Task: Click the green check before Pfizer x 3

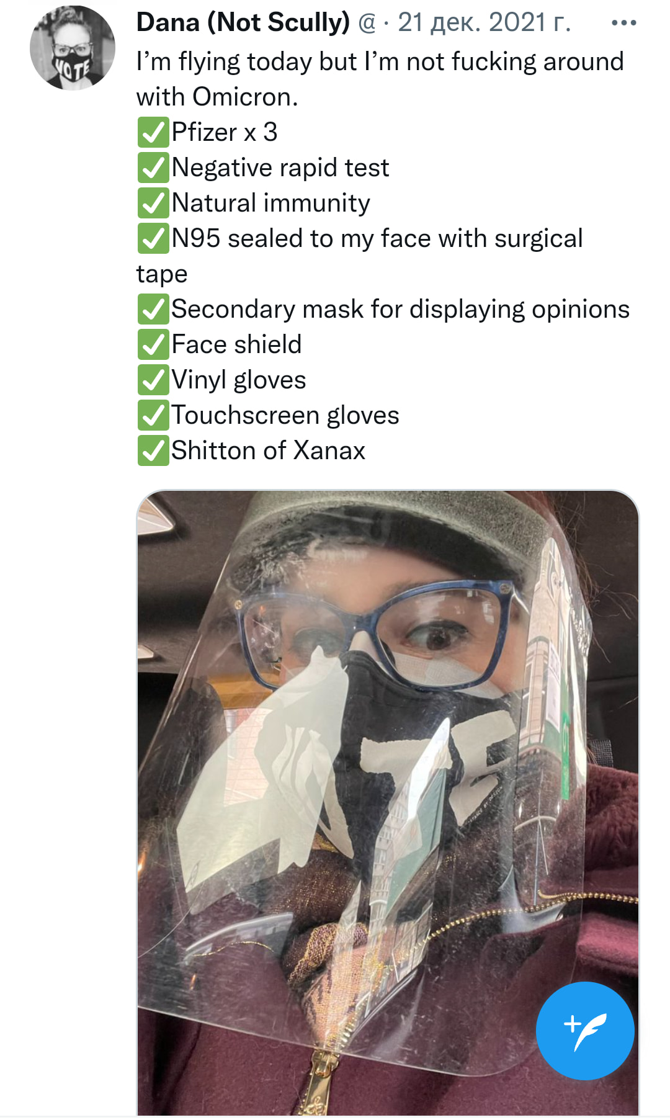Action: (x=153, y=132)
